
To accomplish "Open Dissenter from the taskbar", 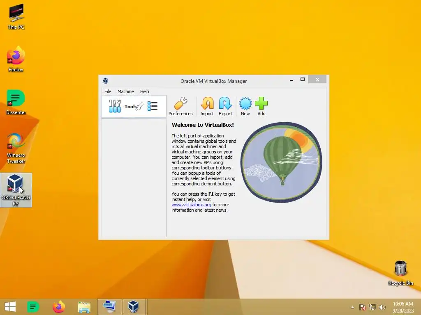I will [33, 307].
